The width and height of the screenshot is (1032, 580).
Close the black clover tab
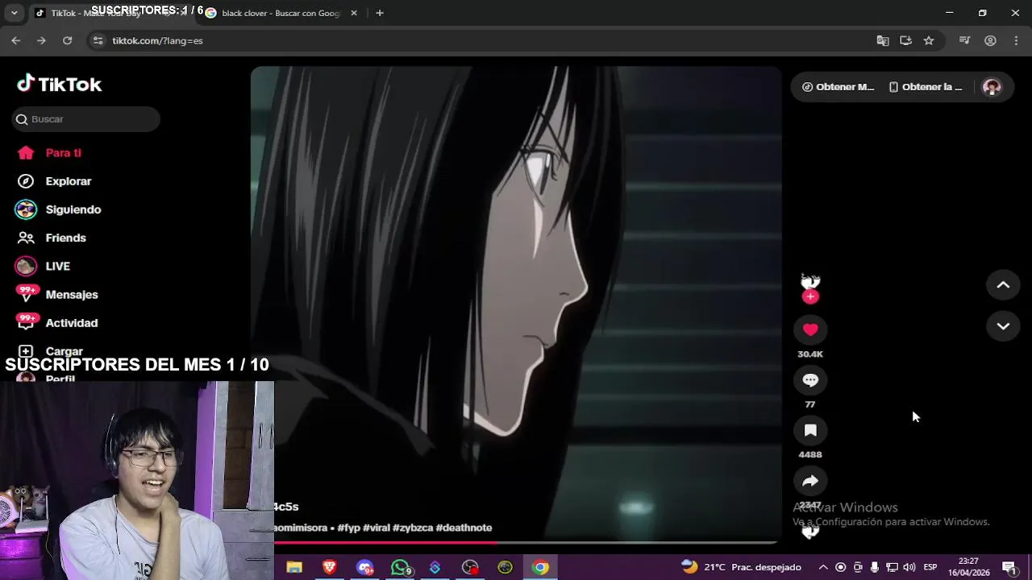coord(353,13)
